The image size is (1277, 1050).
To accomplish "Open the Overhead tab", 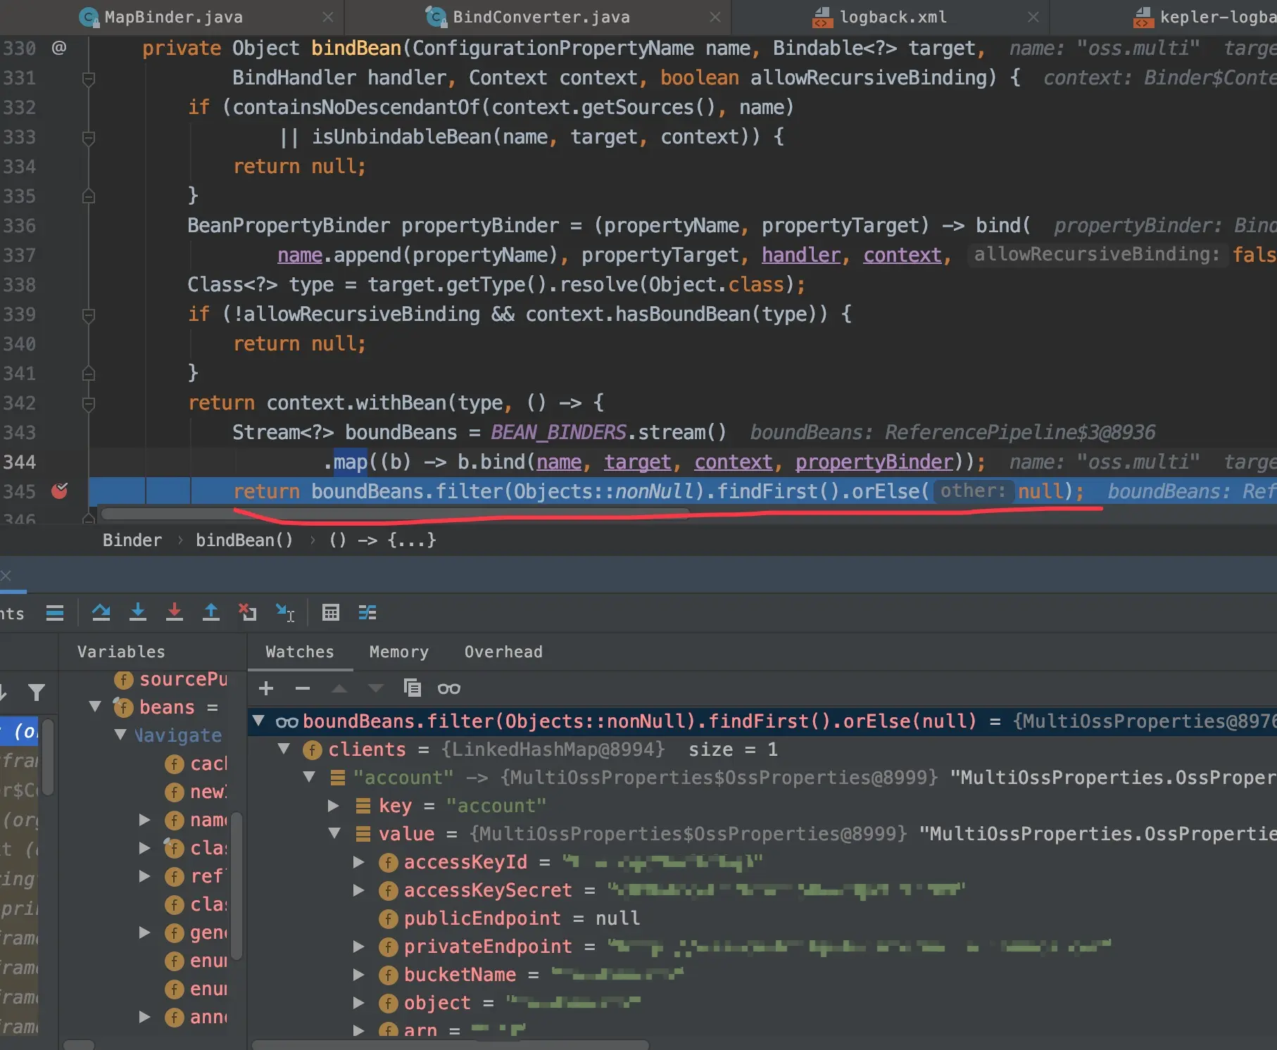I will (x=503, y=652).
